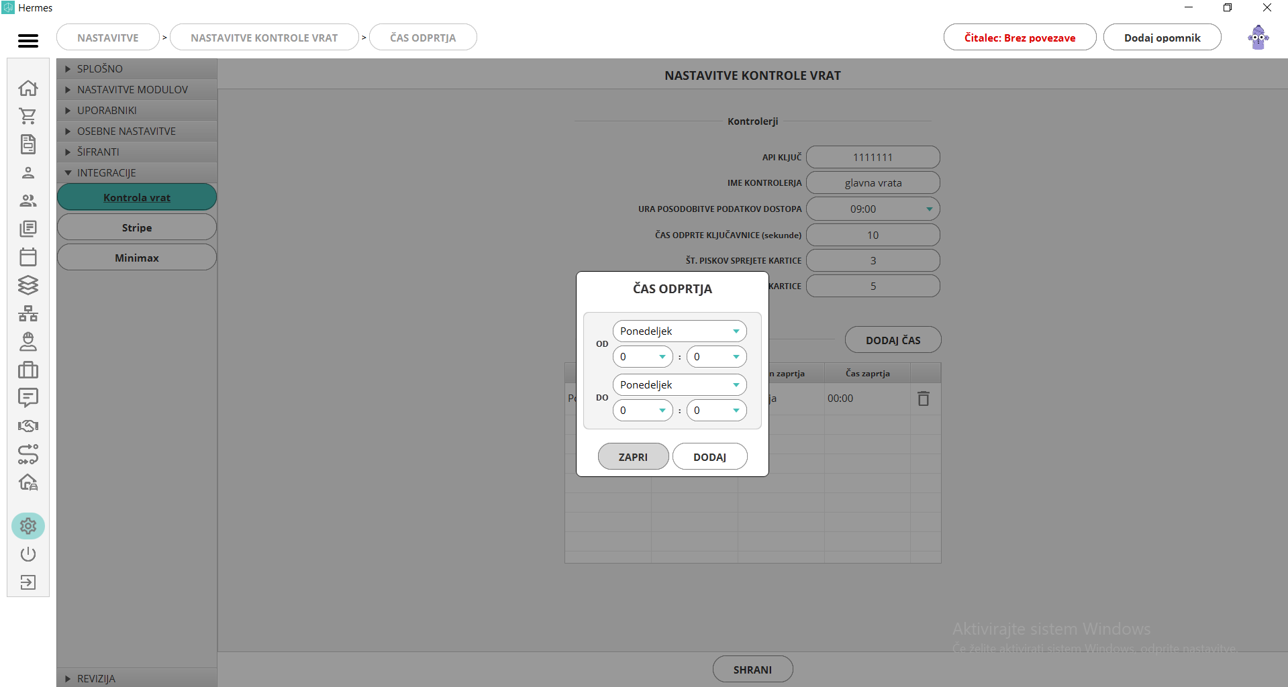The image size is (1288, 687).
Task: Open the handshake sidebar icon
Action: 28,426
